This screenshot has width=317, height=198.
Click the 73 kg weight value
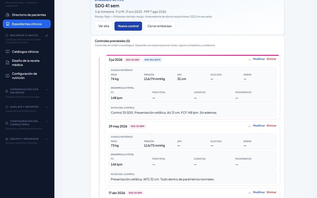[115, 145]
